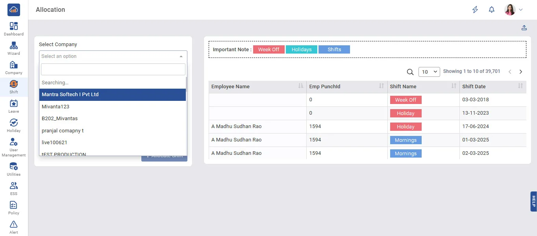The width and height of the screenshot is (537, 236).
Task: Open Holiday sidebar icon
Action: tap(14, 123)
